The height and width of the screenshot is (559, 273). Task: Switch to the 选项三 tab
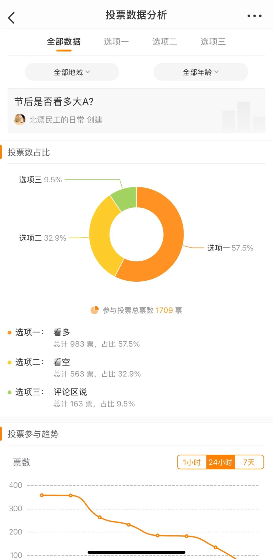[x=213, y=42]
